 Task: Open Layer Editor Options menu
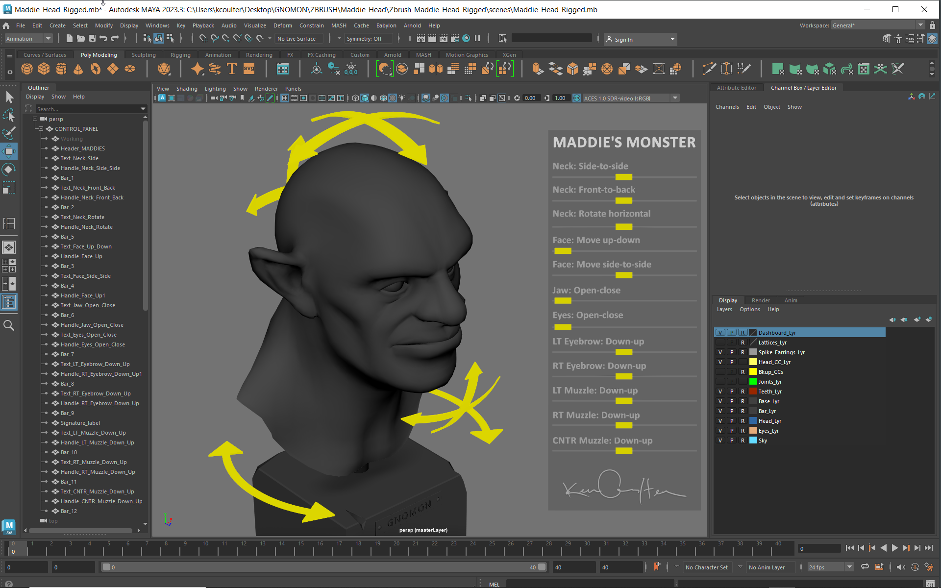point(749,309)
